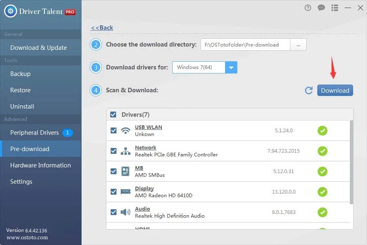Click the 'Realtek PCIe GBE Family Controller' text
This screenshot has height=245, width=367.
point(176,155)
